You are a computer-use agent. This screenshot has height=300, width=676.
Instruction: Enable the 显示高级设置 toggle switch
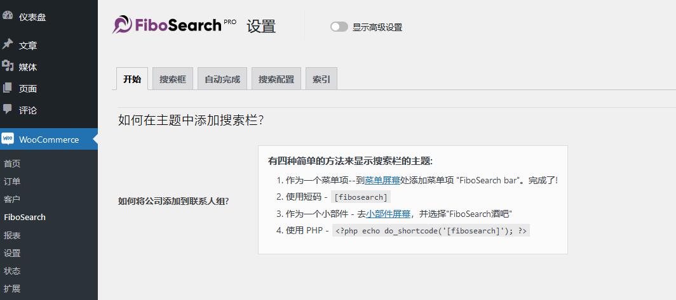point(339,27)
